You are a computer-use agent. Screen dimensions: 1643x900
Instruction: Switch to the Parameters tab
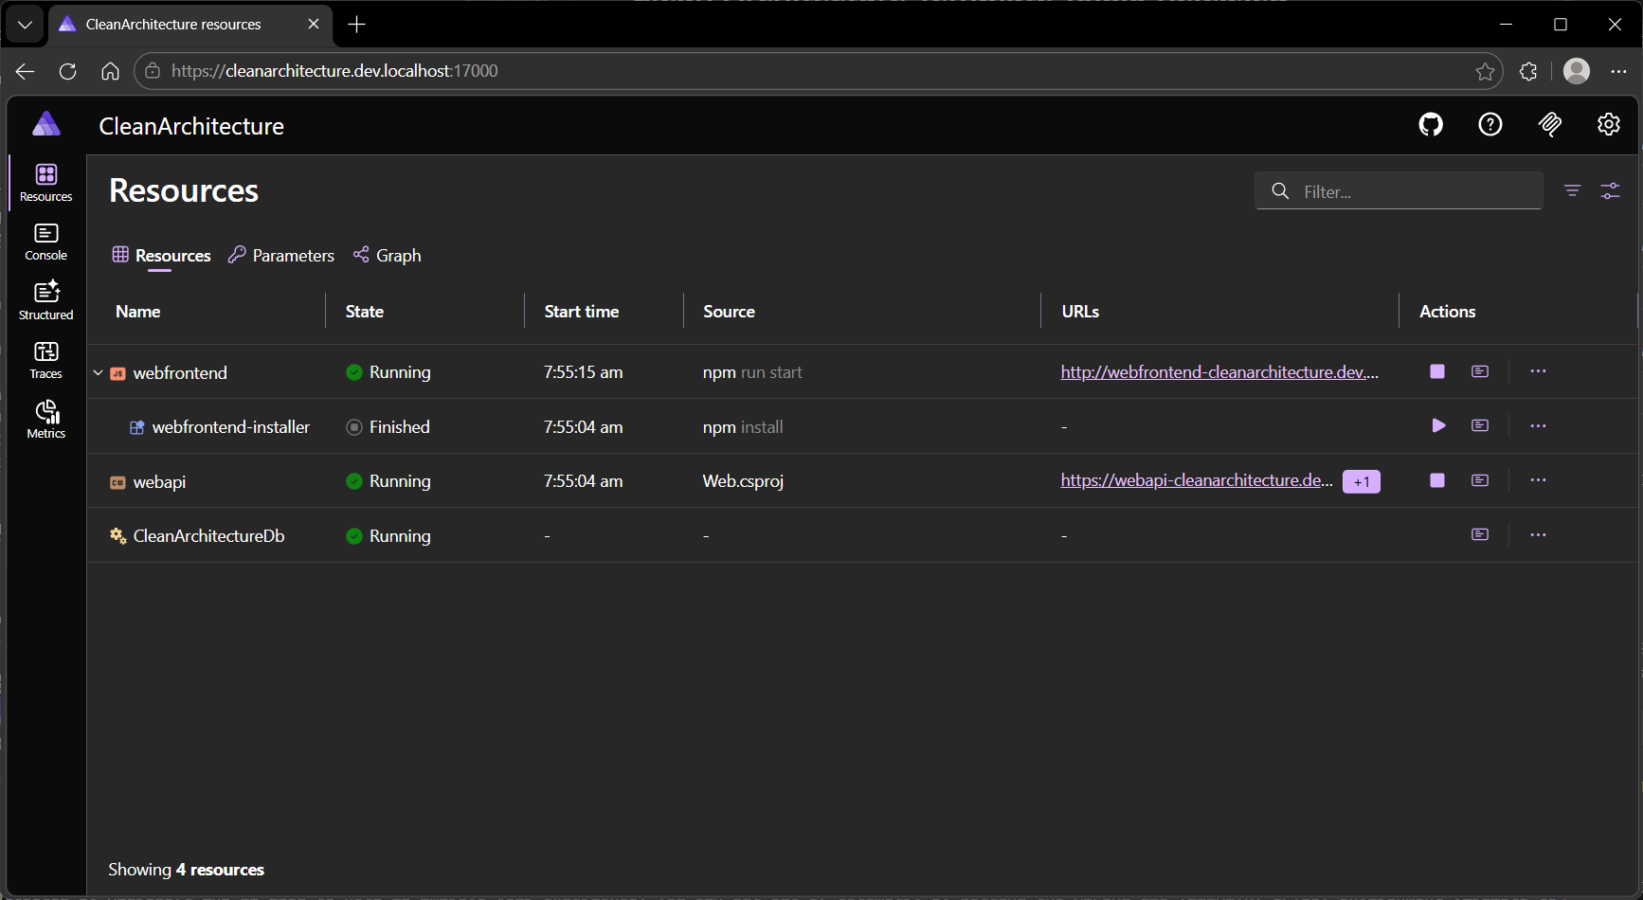click(x=280, y=255)
